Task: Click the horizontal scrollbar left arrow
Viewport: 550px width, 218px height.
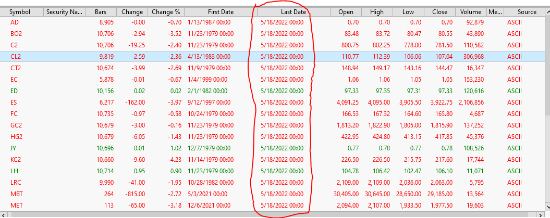Action: tap(4, 214)
